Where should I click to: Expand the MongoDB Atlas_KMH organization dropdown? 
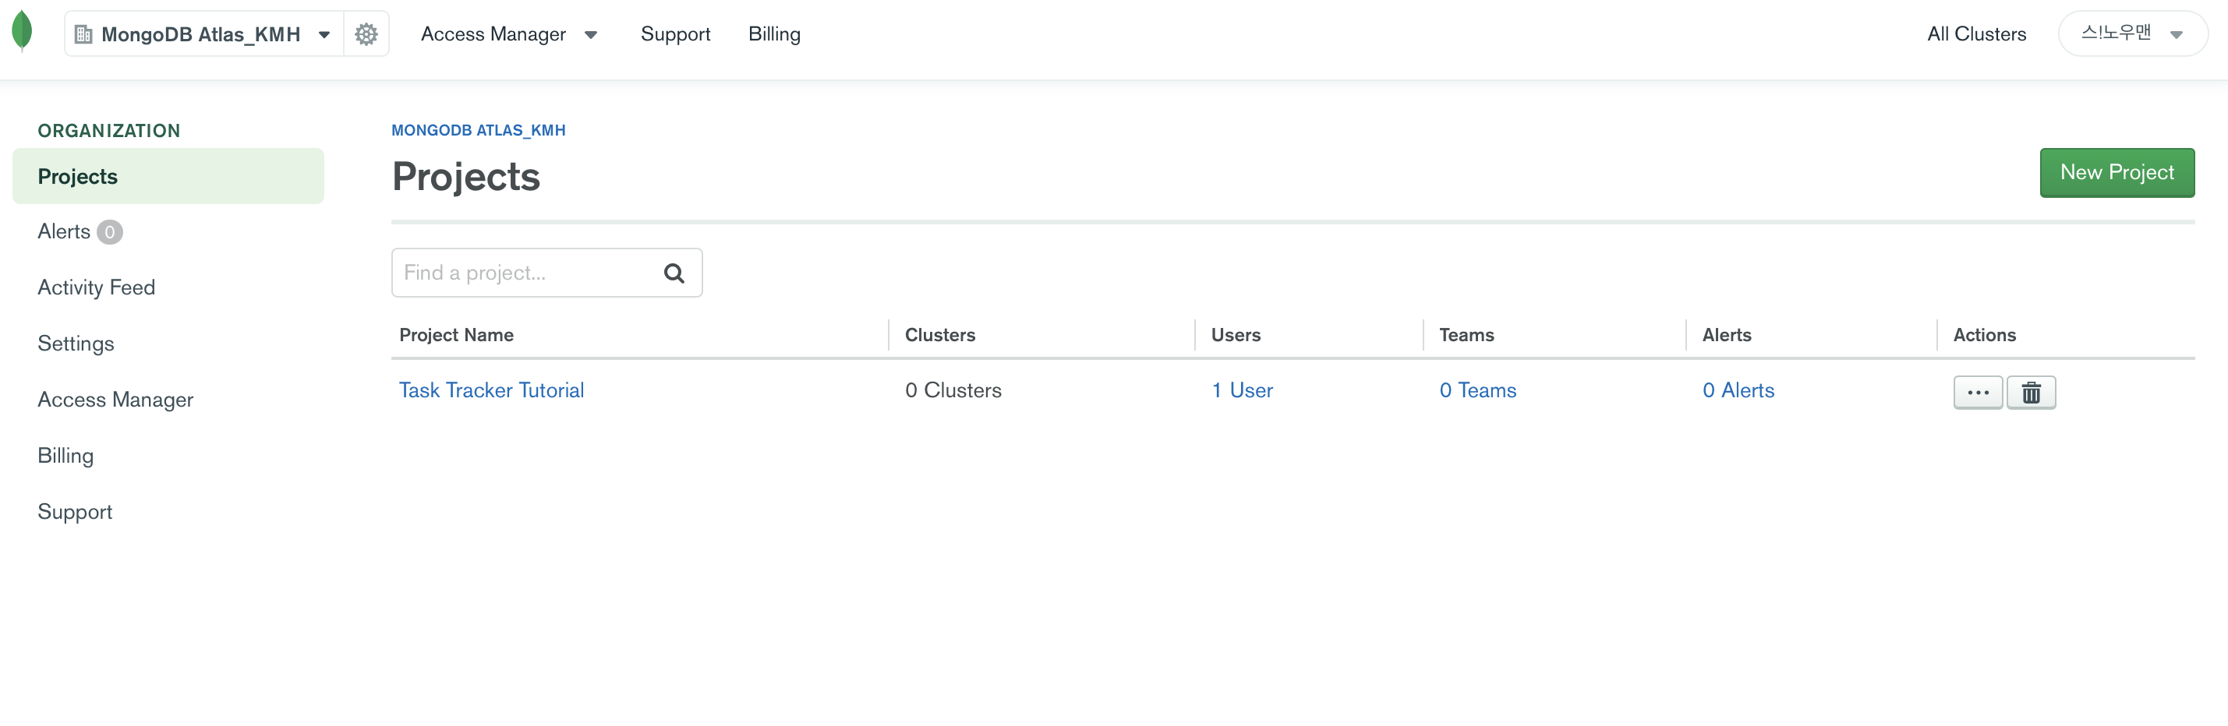[324, 34]
